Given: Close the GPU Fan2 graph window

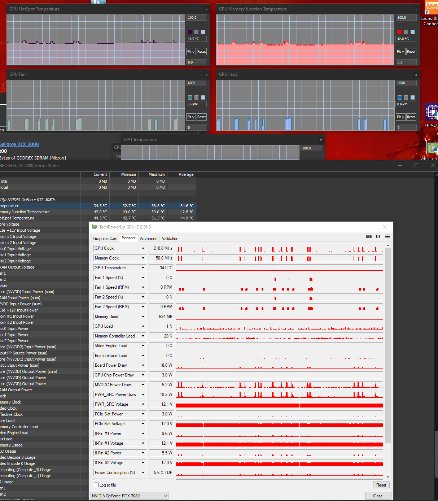Looking at the screenshot, I should pos(416,75).
